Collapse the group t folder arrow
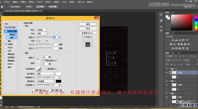 (170, 81)
